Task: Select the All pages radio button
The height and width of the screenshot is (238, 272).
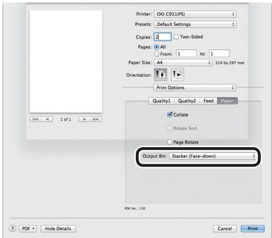Action: (156, 47)
